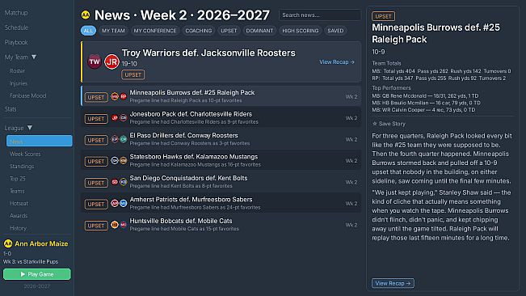Go to Top 25 in the sidebar

tap(18, 179)
